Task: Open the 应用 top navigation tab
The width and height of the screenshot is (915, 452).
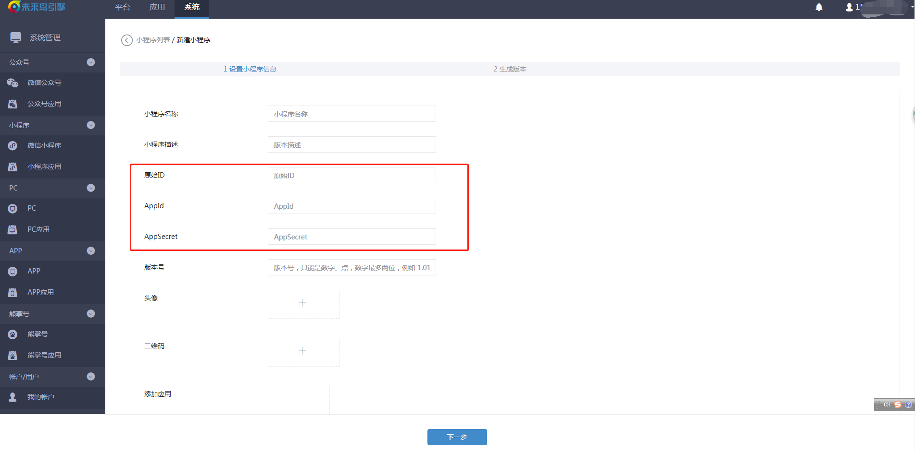Action: (x=157, y=7)
